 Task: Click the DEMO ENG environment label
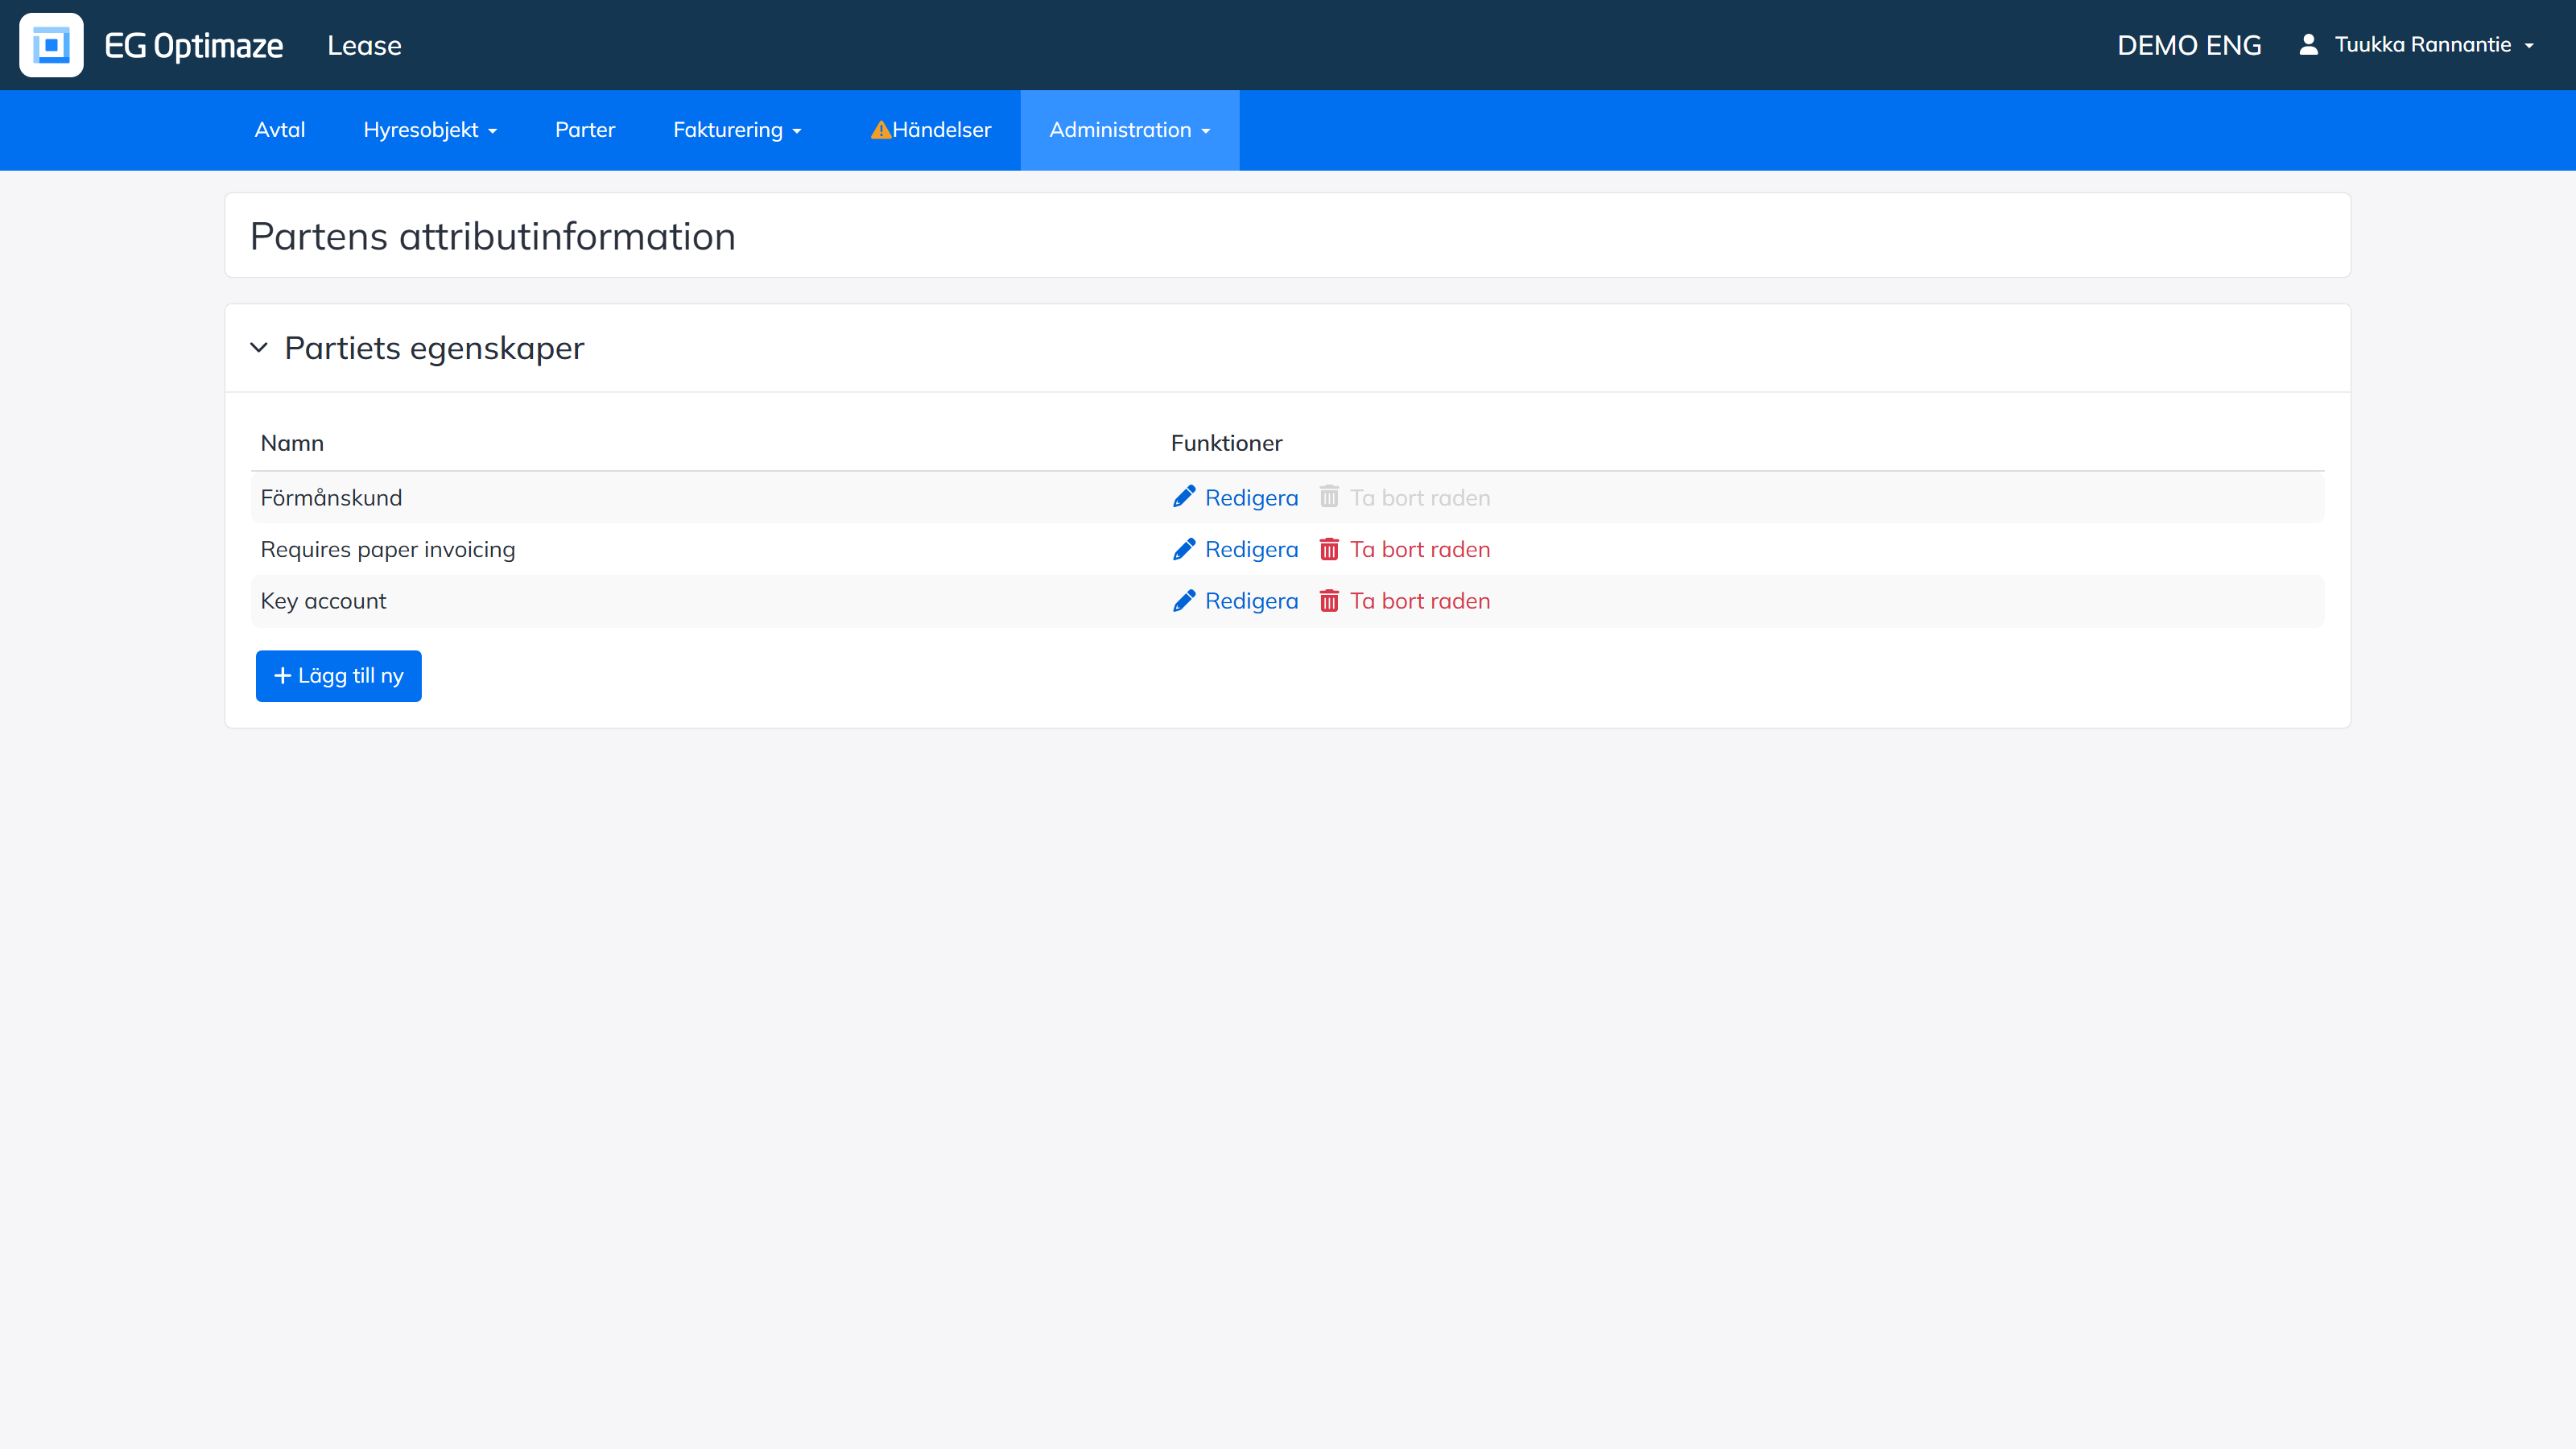tap(2189, 46)
